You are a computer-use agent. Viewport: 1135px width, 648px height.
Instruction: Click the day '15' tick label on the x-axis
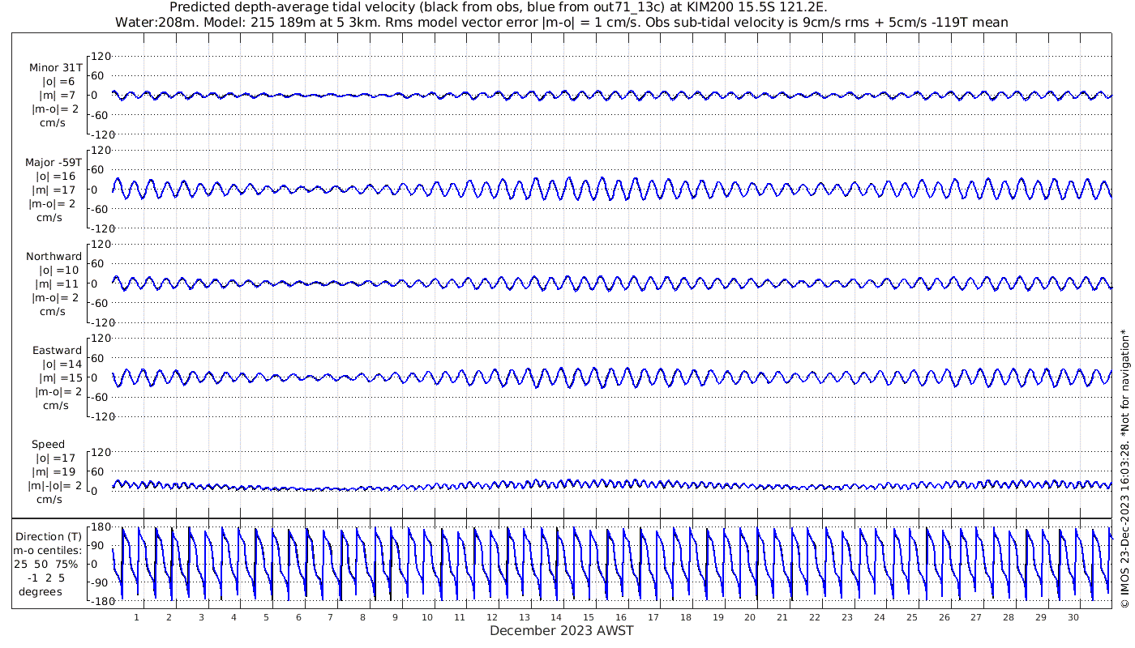589,617
